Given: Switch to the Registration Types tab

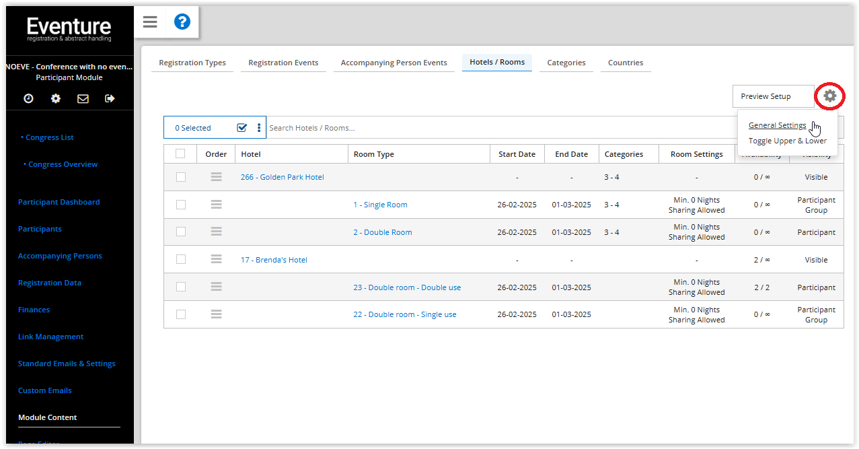Looking at the screenshot, I should coord(192,63).
